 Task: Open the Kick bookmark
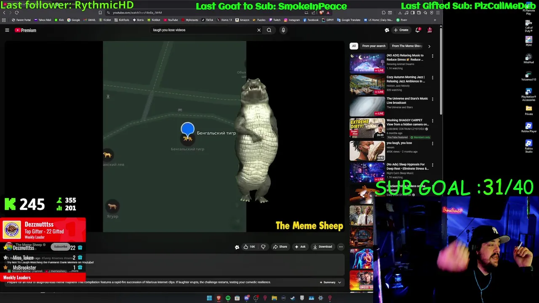(x=59, y=20)
